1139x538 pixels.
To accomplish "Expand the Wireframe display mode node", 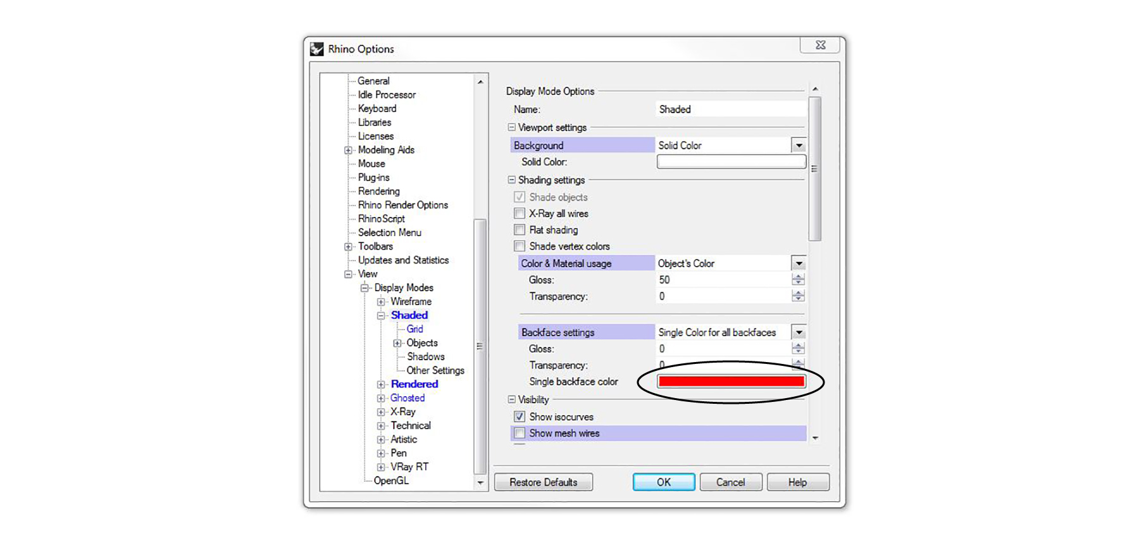I will pyautogui.click(x=381, y=302).
